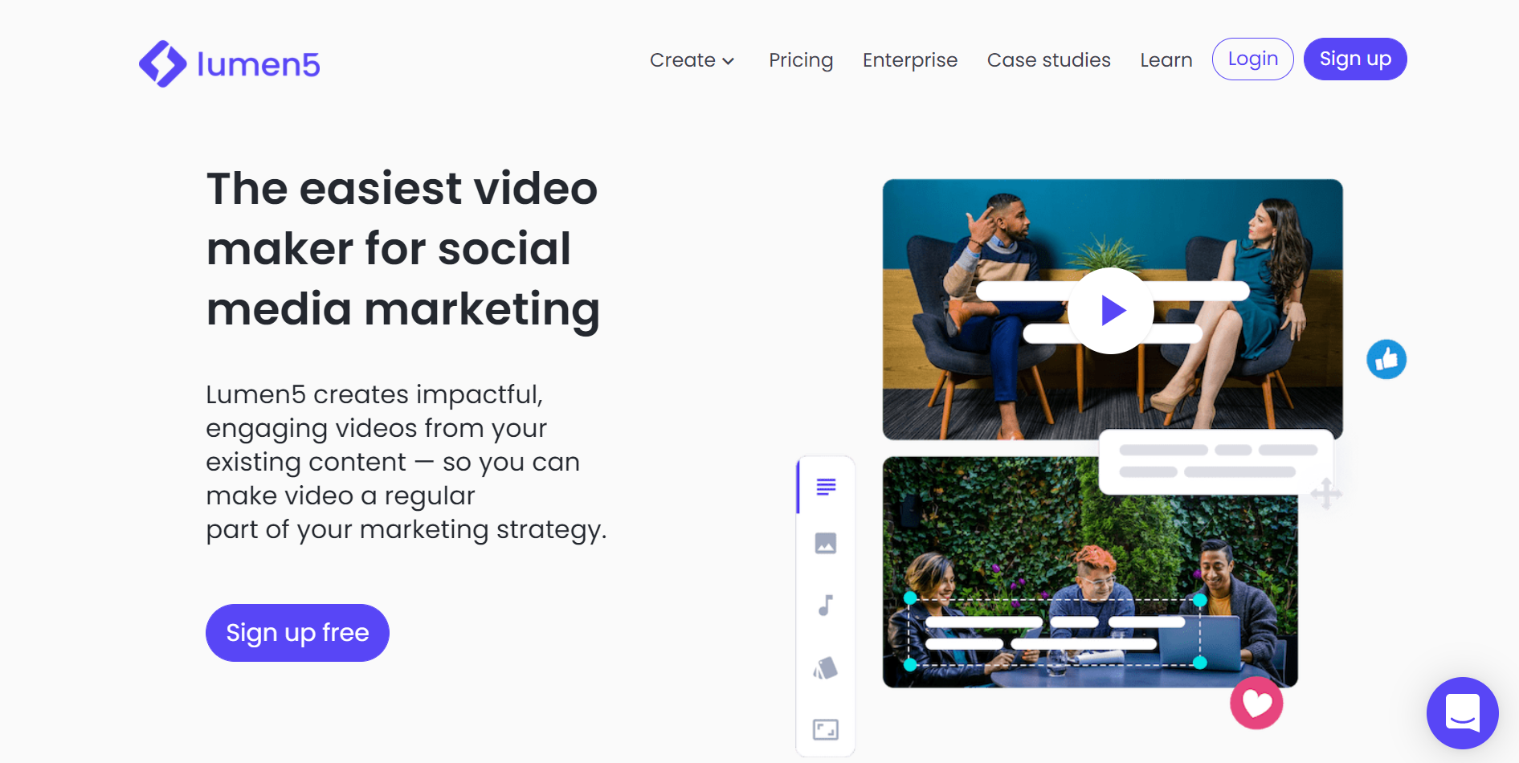Click the Login button

tap(1253, 59)
